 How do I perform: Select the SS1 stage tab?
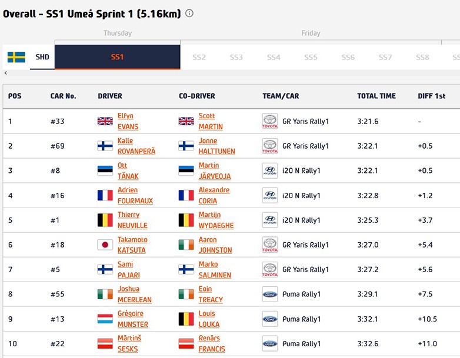[117, 57]
